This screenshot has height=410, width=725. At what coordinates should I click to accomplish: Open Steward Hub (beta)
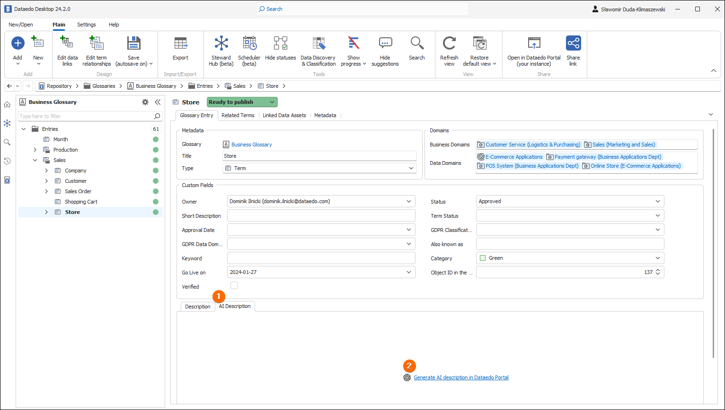(221, 51)
